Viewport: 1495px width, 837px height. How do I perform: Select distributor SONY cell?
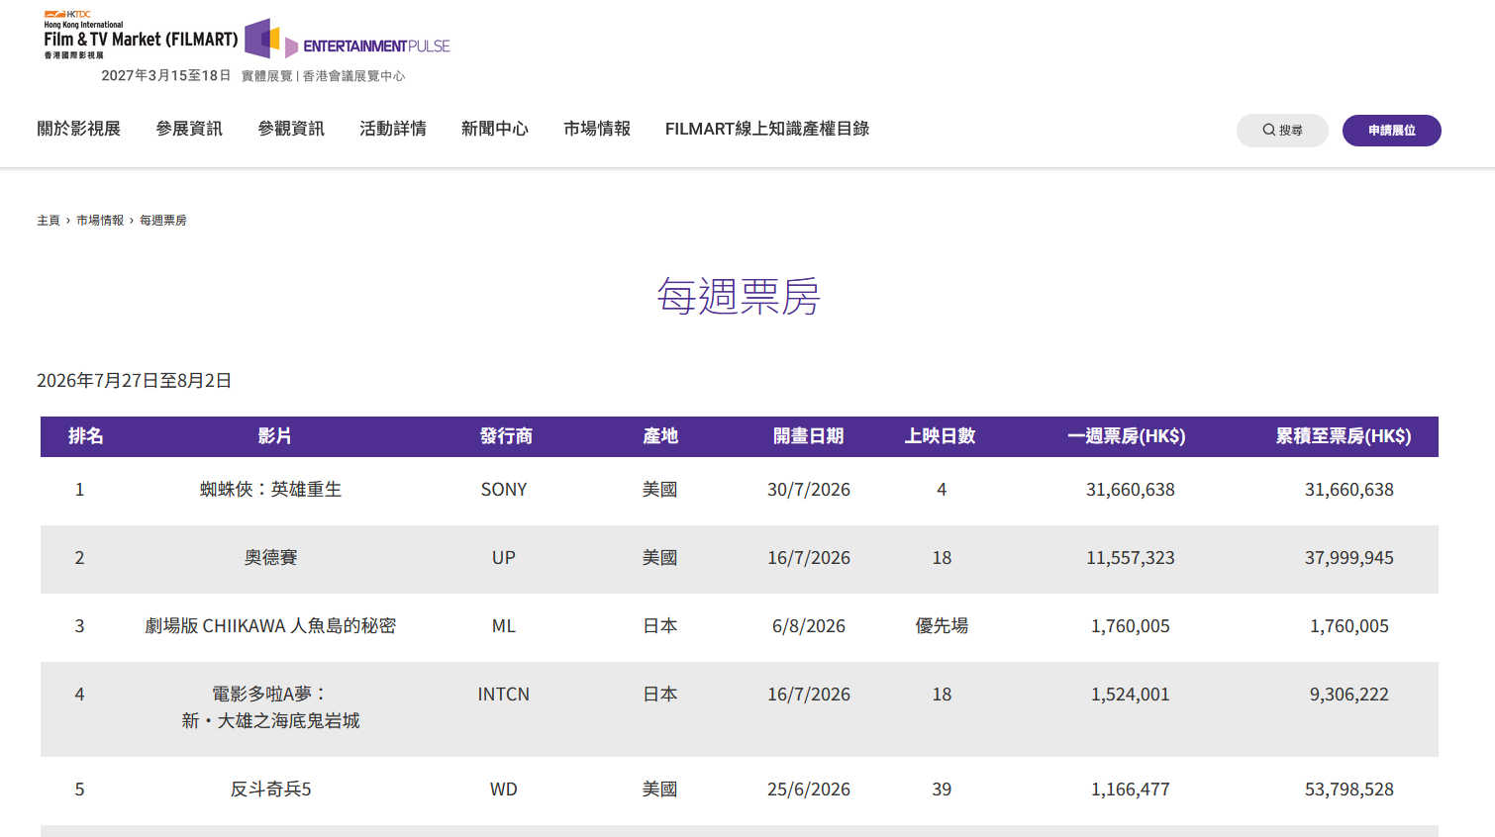pyautogui.click(x=504, y=490)
